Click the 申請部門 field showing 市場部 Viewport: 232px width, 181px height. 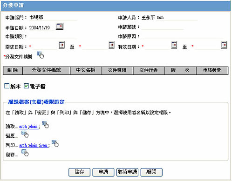(53, 18)
